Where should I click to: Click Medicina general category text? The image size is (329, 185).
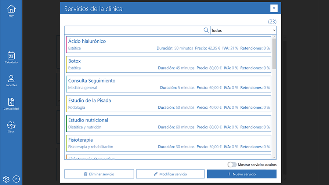(x=83, y=88)
